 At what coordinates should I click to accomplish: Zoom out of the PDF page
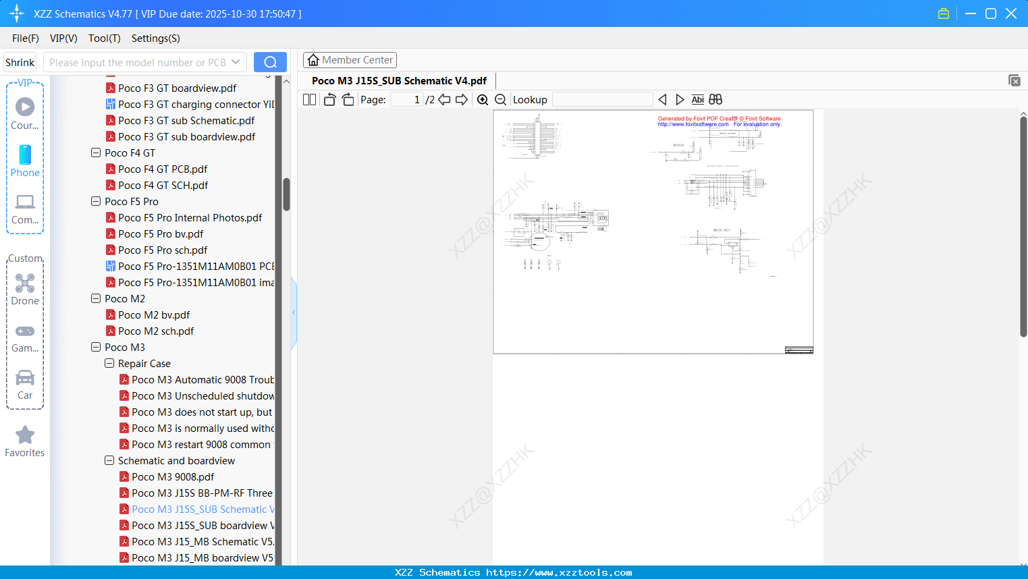click(500, 99)
